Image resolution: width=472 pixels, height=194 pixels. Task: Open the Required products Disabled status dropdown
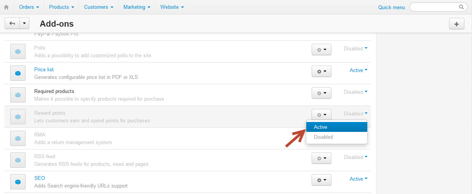[356, 92]
